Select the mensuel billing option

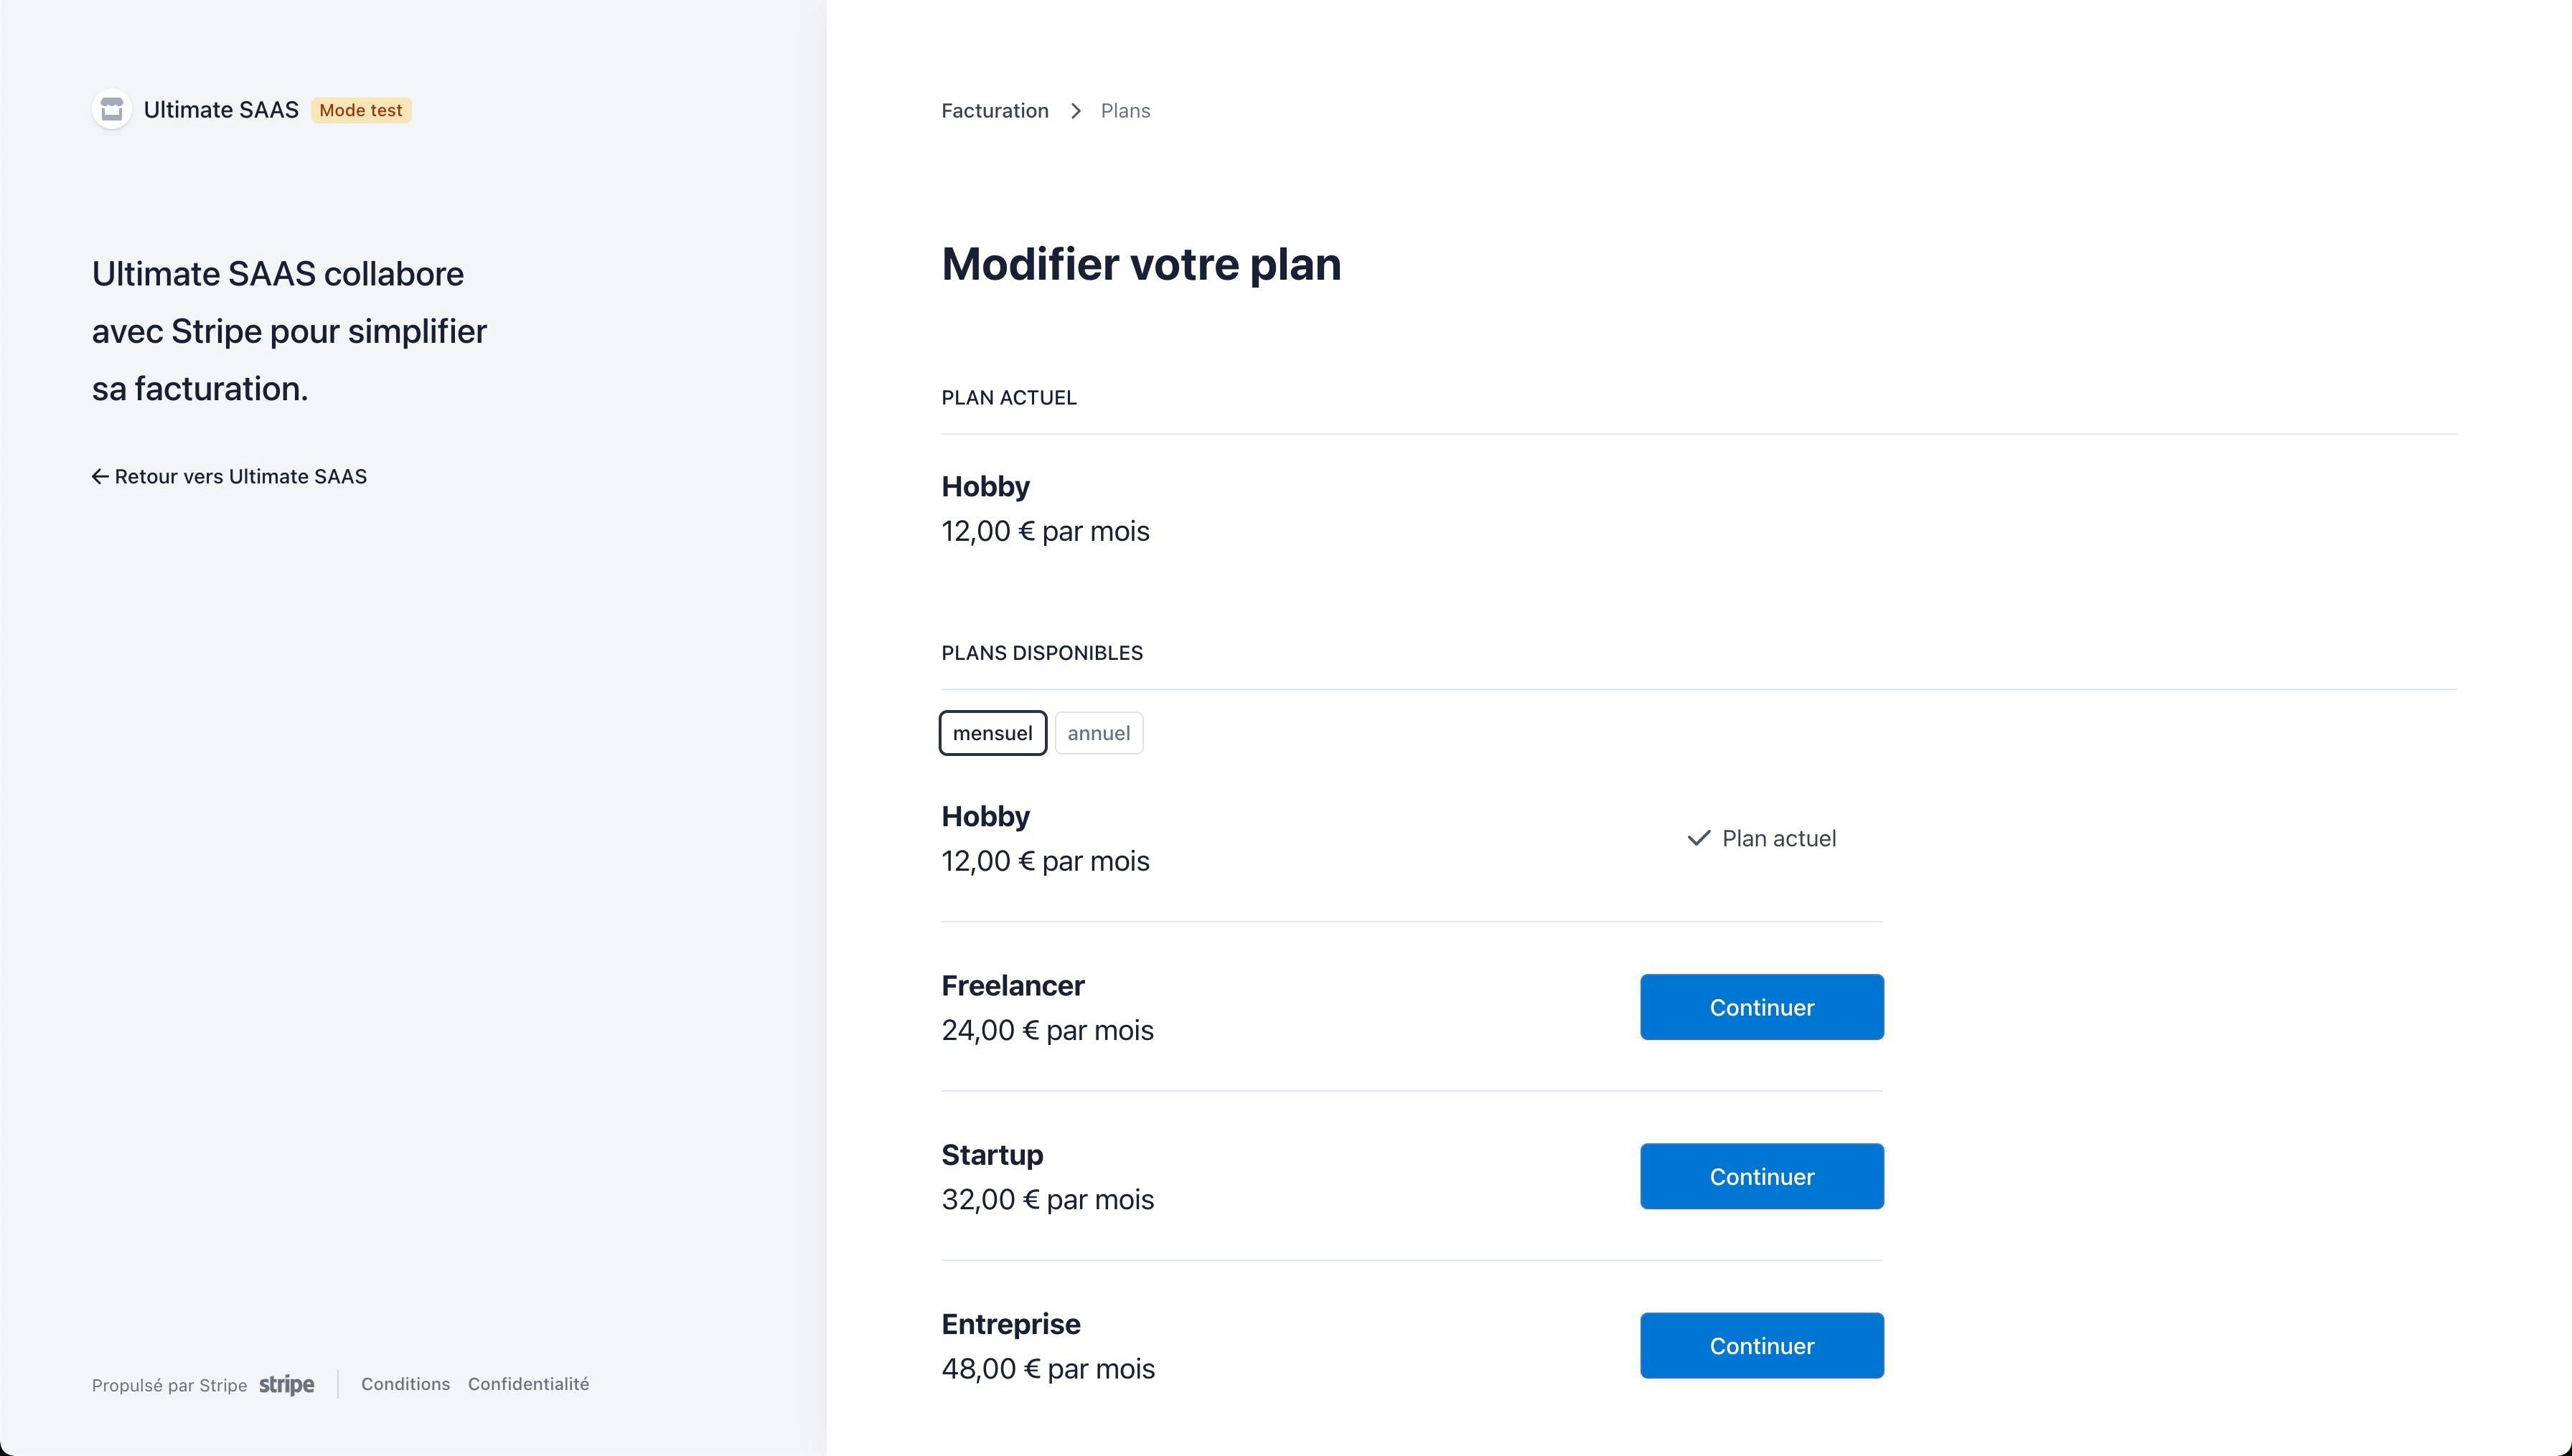coord(992,732)
